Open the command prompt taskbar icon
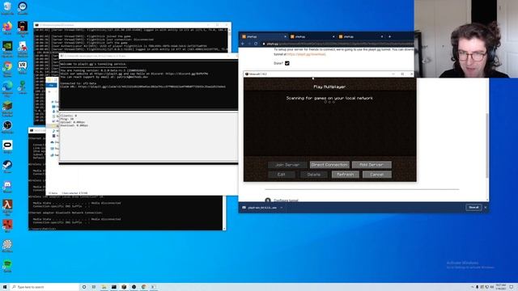This screenshot has height=291, width=518. pos(113,287)
